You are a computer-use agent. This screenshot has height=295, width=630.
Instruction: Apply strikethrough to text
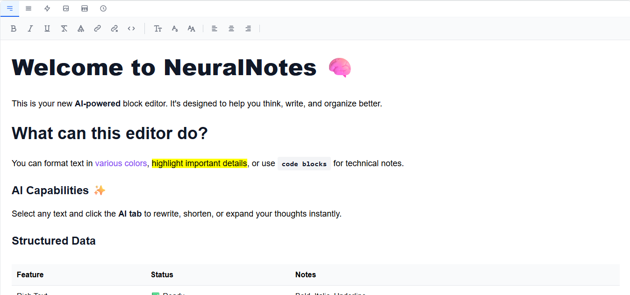(x=64, y=28)
